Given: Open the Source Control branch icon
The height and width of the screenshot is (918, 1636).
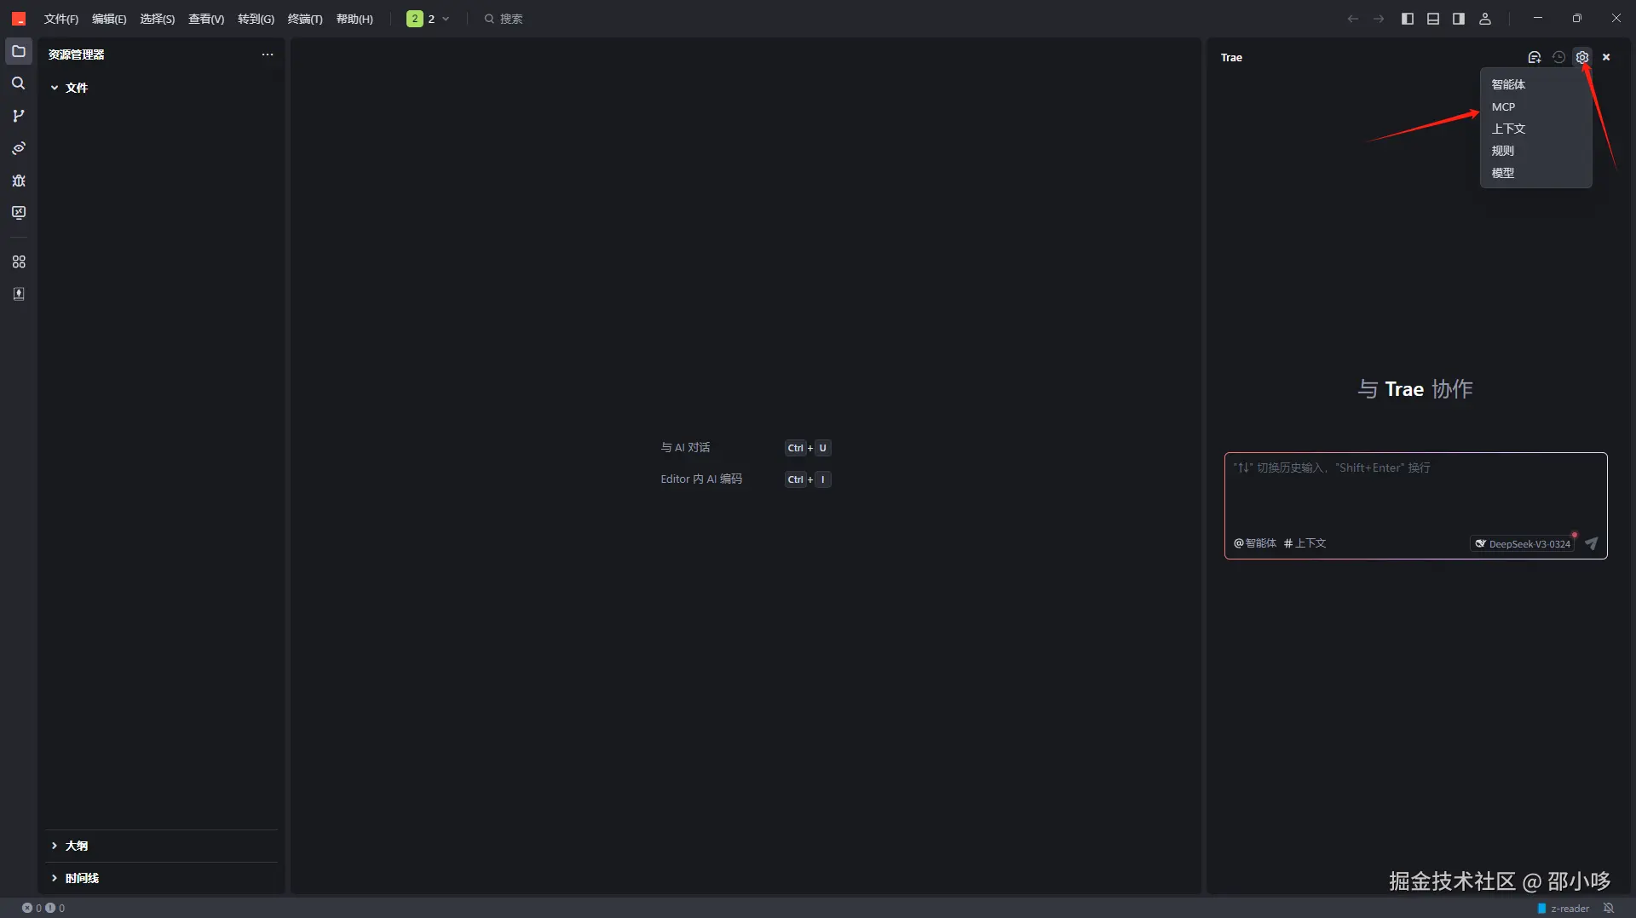Looking at the screenshot, I should point(18,116).
